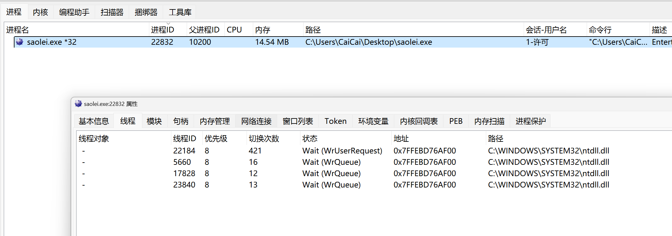Image resolution: width=672 pixels, height=236 pixels.
Task: Open the PEB tab
Action: (x=456, y=121)
